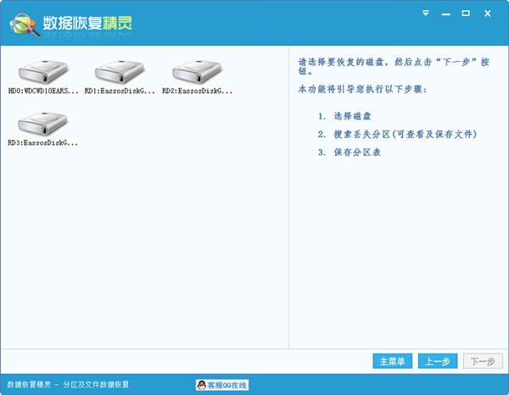Viewport: 509px width, 395px height.
Task: Click the 主菜单 button
Action: coord(392,361)
